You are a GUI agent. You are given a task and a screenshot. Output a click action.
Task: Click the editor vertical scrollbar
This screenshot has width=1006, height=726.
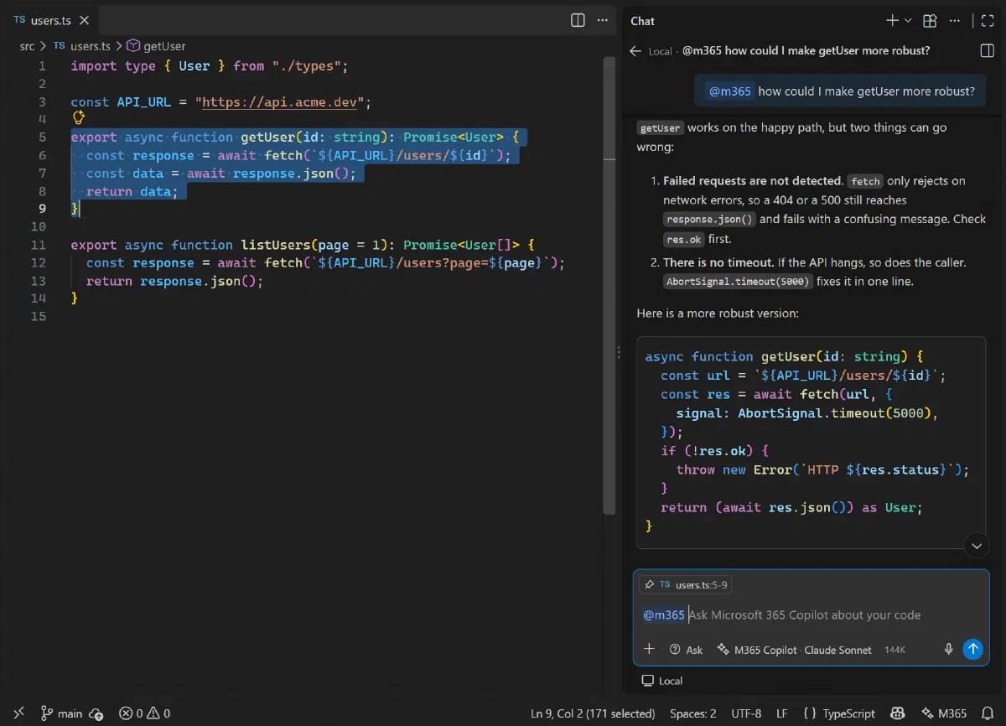pyautogui.click(x=609, y=285)
